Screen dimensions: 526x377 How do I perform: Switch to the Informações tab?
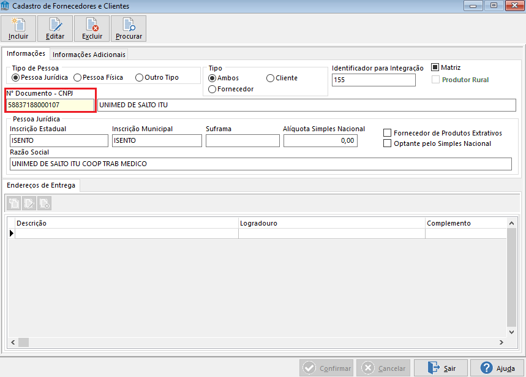[x=26, y=54]
